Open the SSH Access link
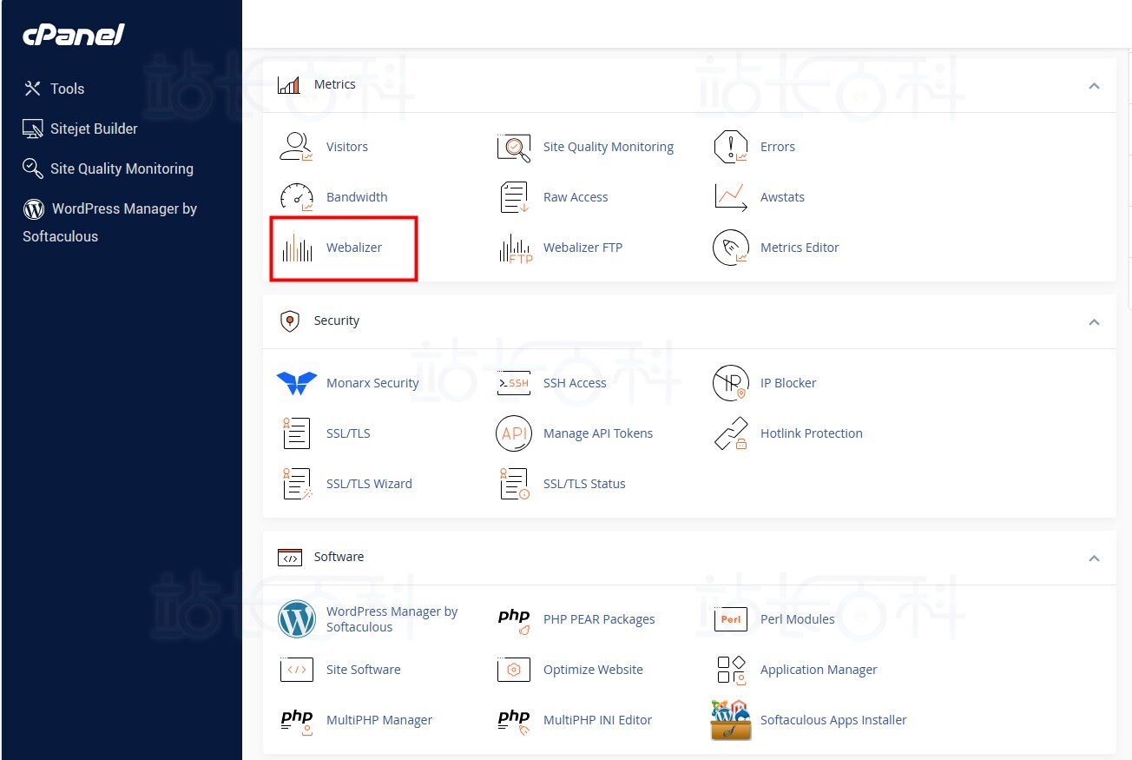 [575, 383]
